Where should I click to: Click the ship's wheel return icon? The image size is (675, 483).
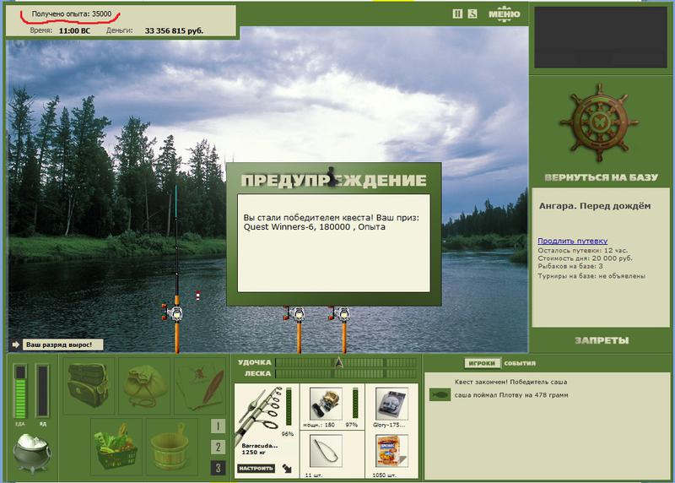coord(599,122)
